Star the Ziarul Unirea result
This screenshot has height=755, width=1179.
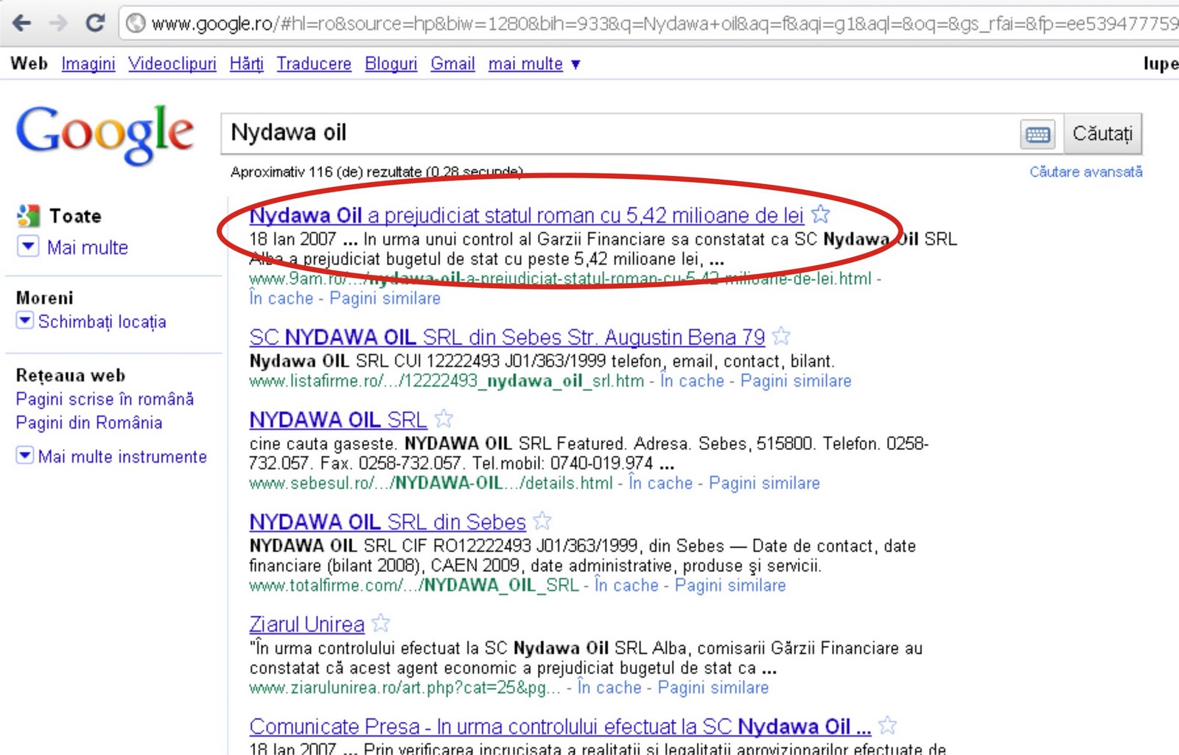click(381, 623)
